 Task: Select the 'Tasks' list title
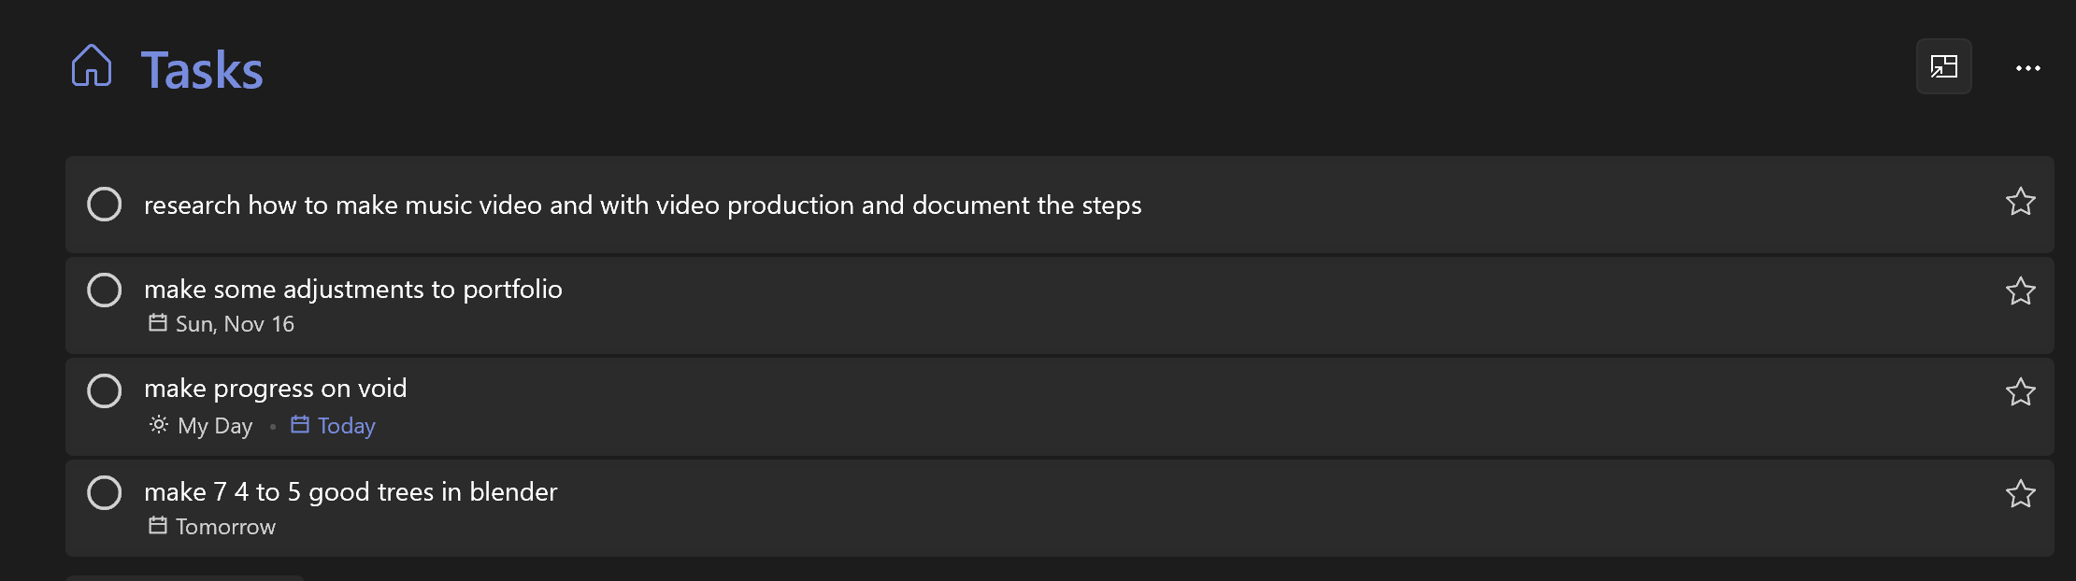(201, 66)
